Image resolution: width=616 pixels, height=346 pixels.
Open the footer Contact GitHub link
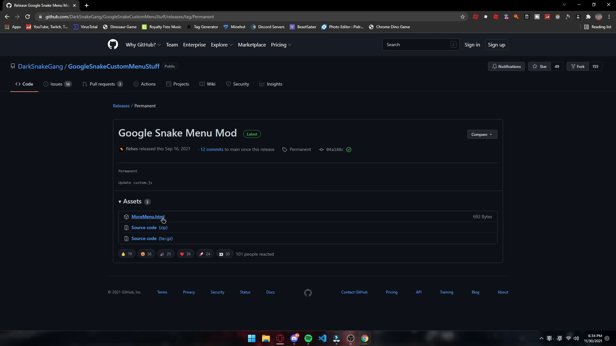tap(354, 292)
